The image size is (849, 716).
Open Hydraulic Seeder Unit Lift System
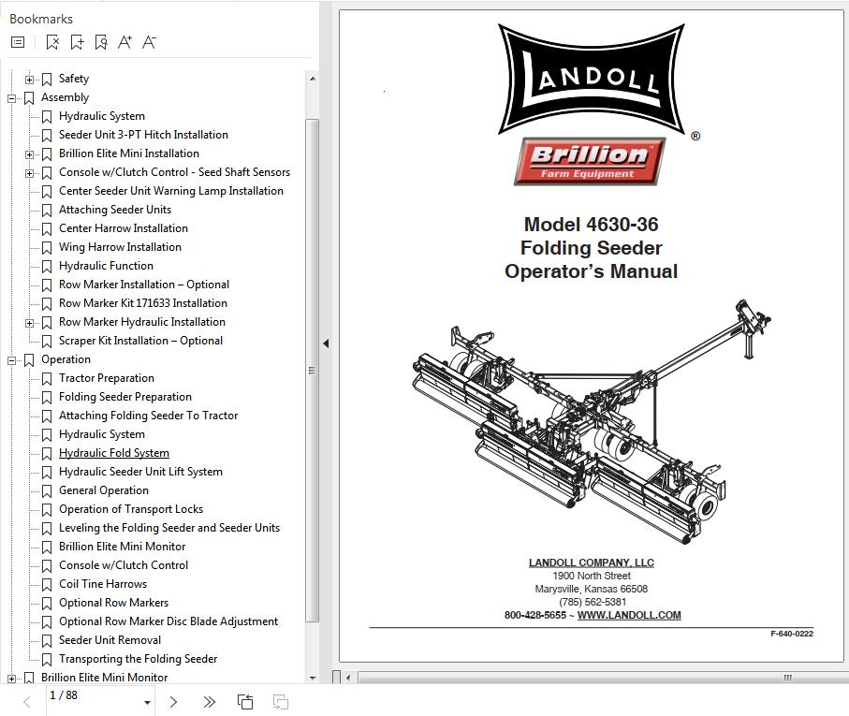[140, 472]
